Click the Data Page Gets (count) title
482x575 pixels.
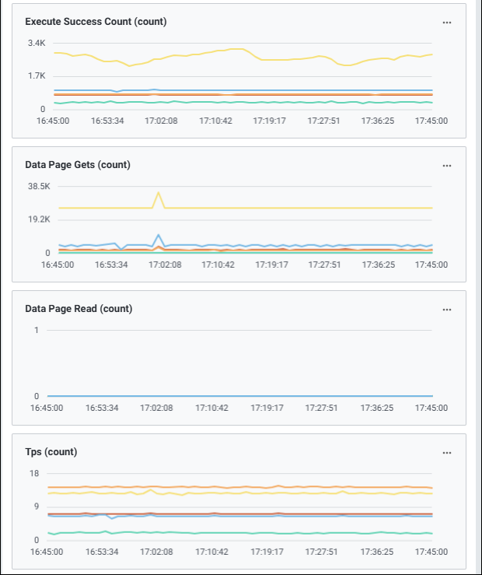[x=78, y=165]
